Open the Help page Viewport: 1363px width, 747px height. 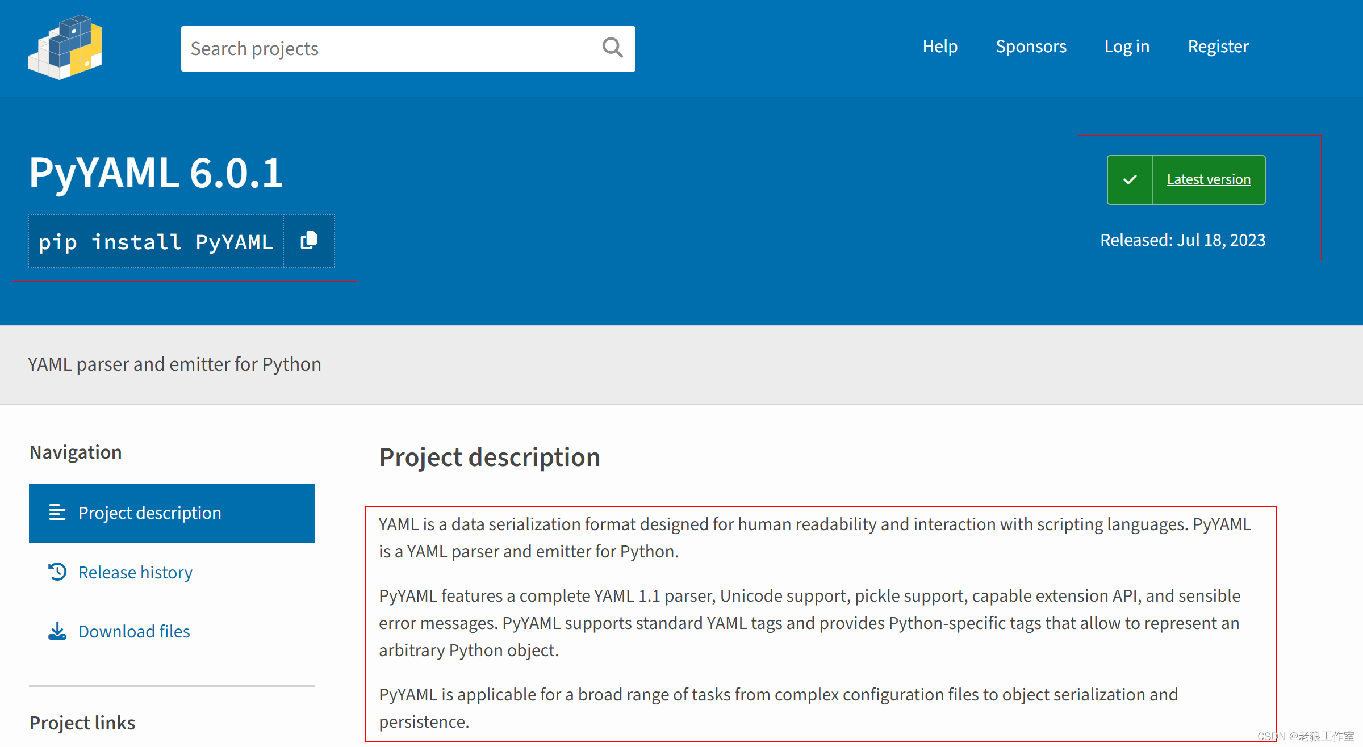pos(940,47)
